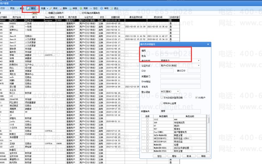Toggle the UU用户 checkbox in the dialog
Image resolution: width=262 pixels, height=164 pixels.
(196, 97)
